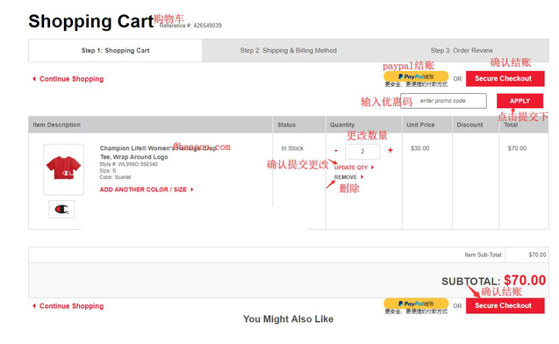This screenshot has width=559, height=344.
Task: Select Step 3: Order Review tab
Action: (x=462, y=51)
